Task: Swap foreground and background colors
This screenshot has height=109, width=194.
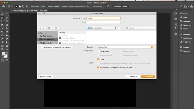Action: [x=7, y=53]
